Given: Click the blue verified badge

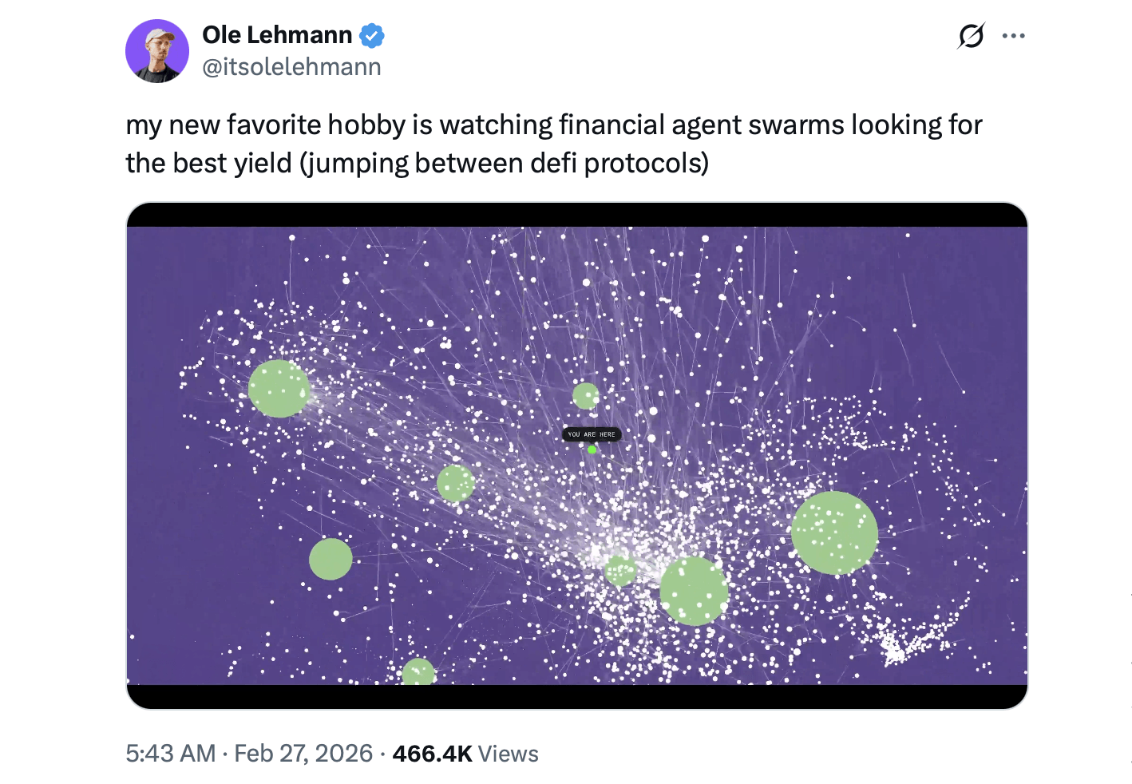Looking at the screenshot, I should point(372,36).
